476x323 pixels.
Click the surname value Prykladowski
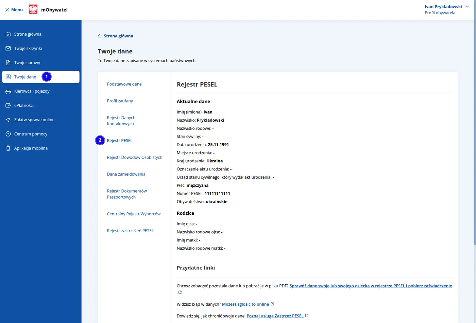click(x=210, y=120)
